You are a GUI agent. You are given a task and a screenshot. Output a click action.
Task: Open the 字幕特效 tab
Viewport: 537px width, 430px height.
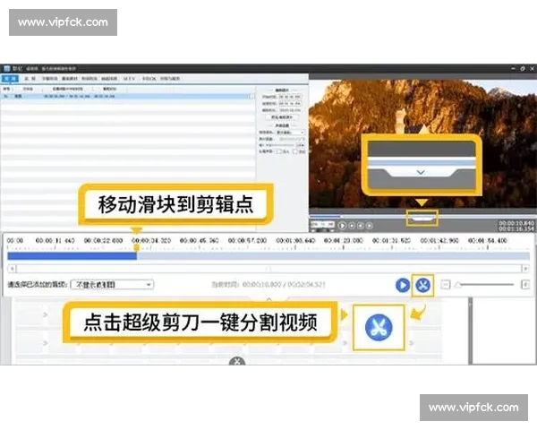click(x=49, y=79)
